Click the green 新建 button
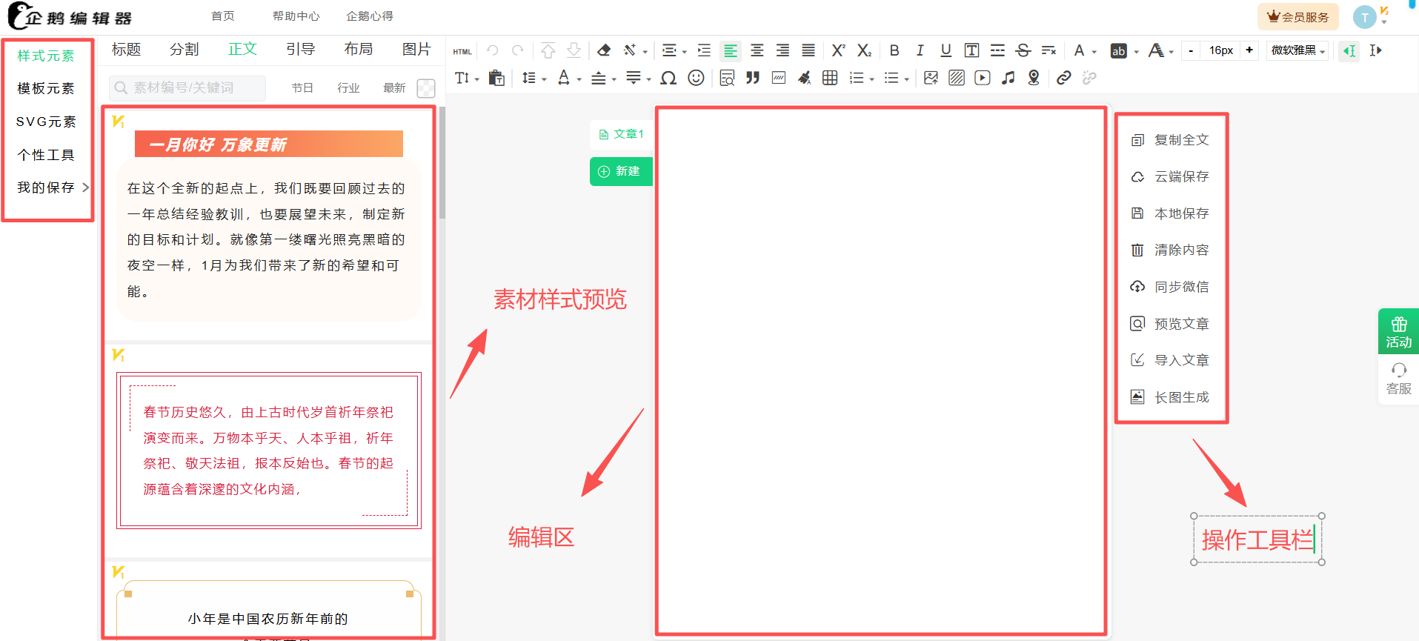The image size is (1419, 641). coord(621,171)
